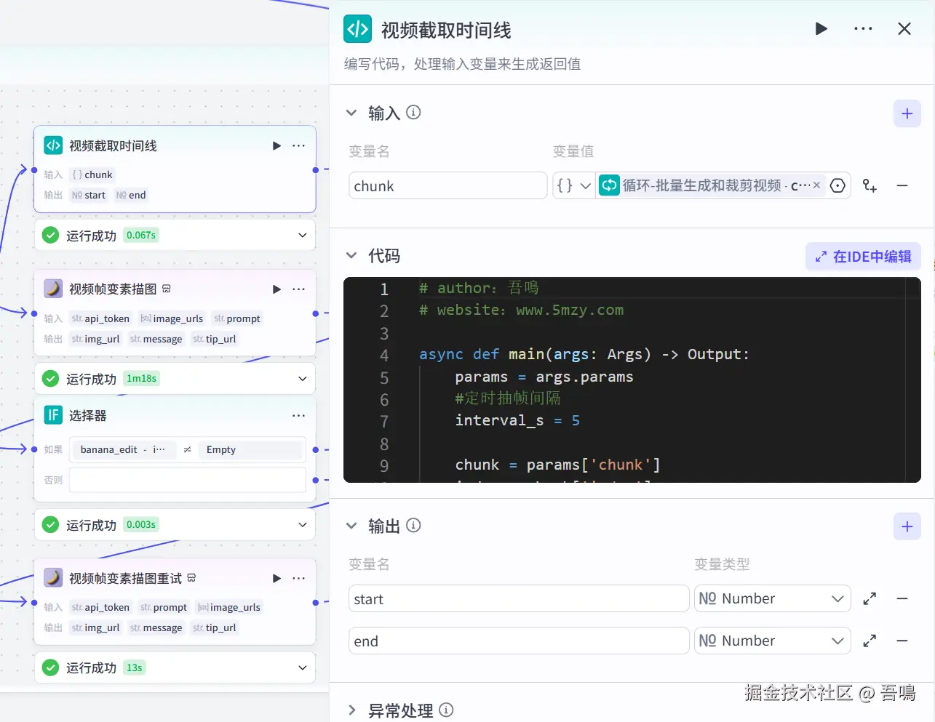This screenshot has height=722, width=935.
Task: Remove the end output variable
Action: [902, 641]
